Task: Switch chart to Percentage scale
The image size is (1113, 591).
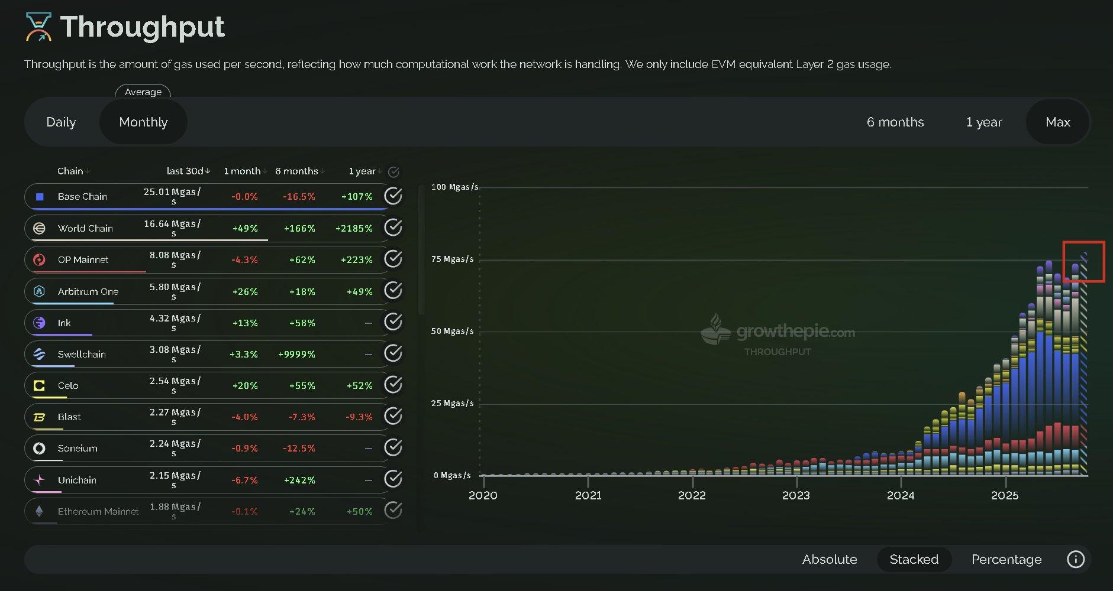Action: pyautogui.click(x=1006, y=559)
